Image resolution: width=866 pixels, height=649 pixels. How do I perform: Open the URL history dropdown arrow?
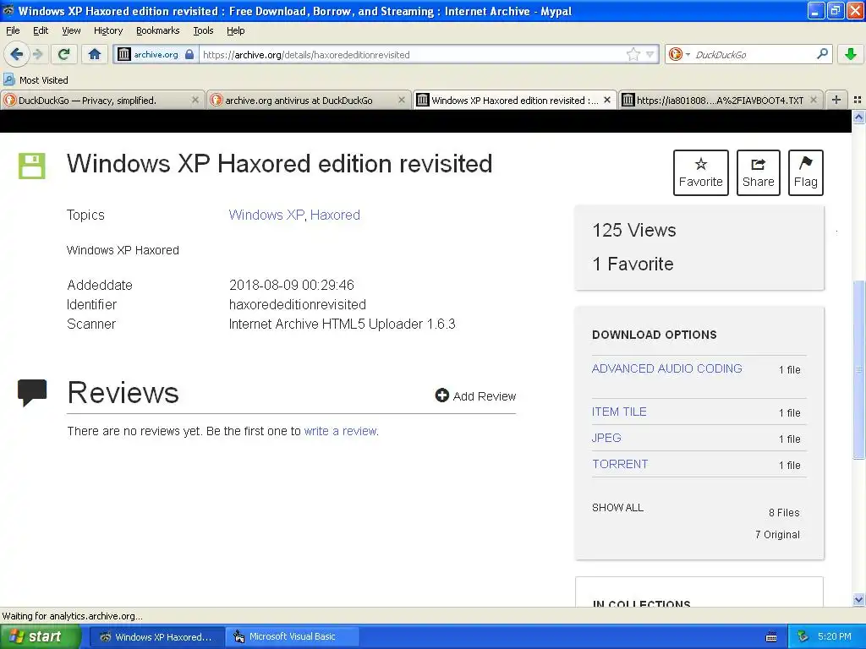650,54
